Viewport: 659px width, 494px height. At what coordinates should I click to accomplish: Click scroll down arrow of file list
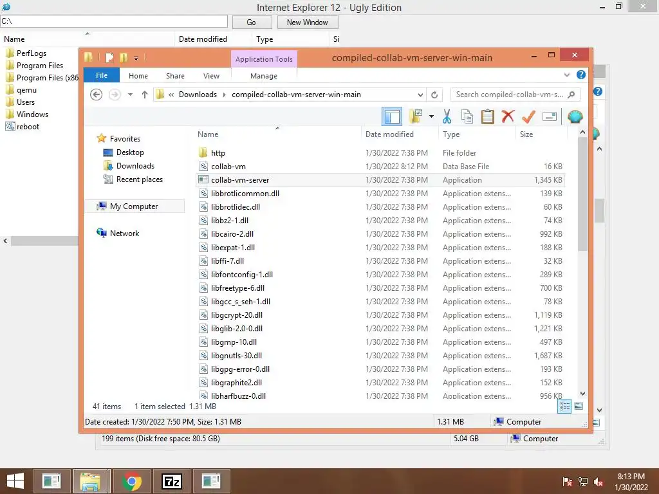tap(582, 394)
